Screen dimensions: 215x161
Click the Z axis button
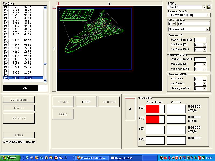click(130, 109)
